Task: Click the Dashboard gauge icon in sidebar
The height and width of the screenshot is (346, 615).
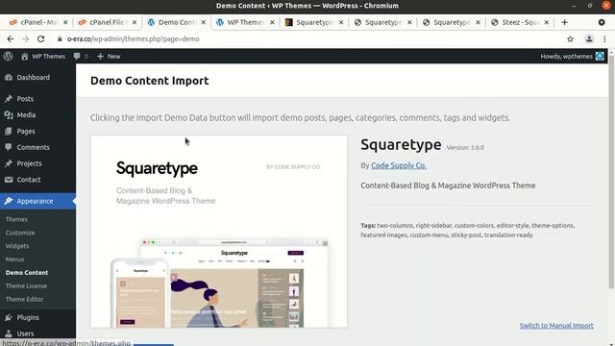Action: pyautogui.click(x=9, y=77)
